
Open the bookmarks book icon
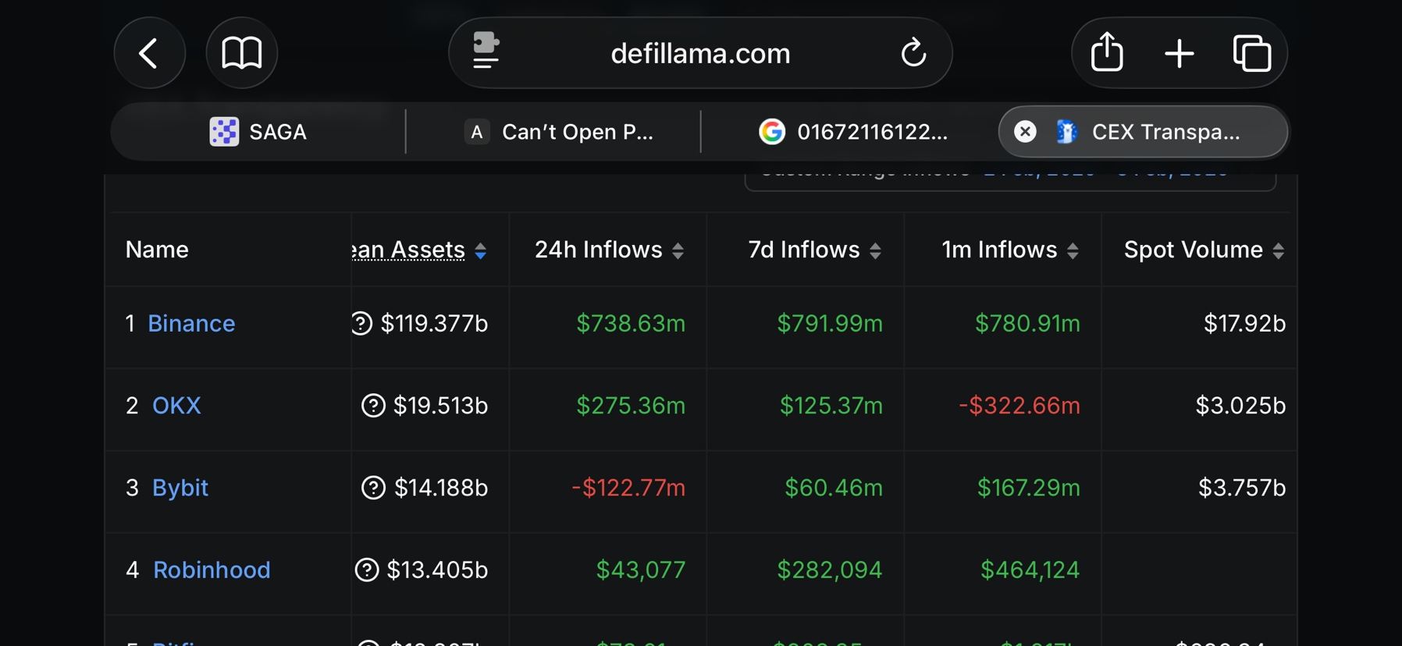(242, 53)
